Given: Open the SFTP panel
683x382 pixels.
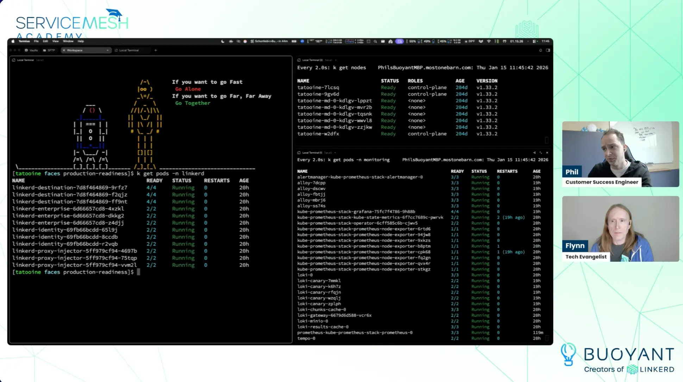Looking at the screenshot, I should point(49,50).
